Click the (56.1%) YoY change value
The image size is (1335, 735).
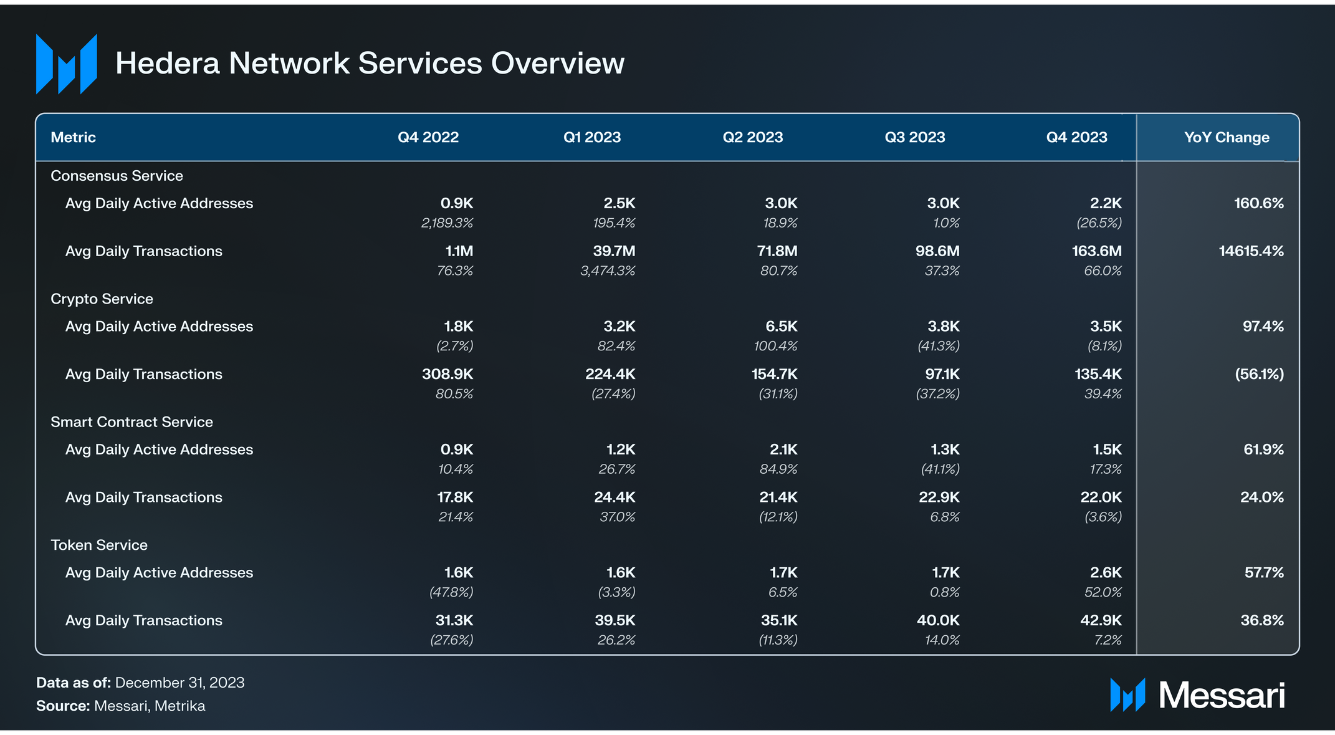(1259, 375)
